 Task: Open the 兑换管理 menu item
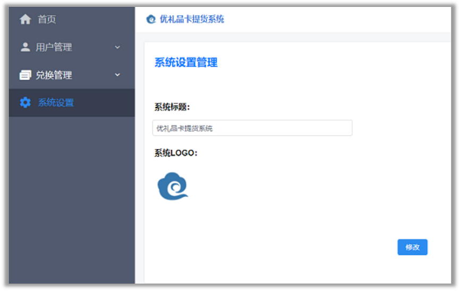tap(72, 75)
